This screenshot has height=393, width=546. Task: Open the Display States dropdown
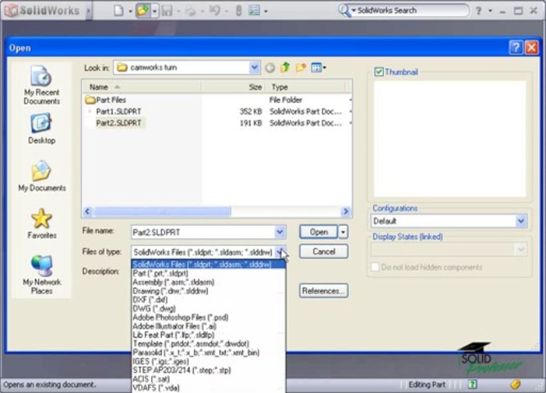[x=521, y=249]
